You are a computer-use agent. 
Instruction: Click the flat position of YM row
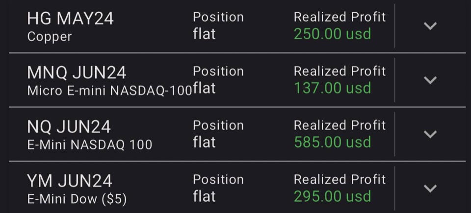tap(204, 196)
